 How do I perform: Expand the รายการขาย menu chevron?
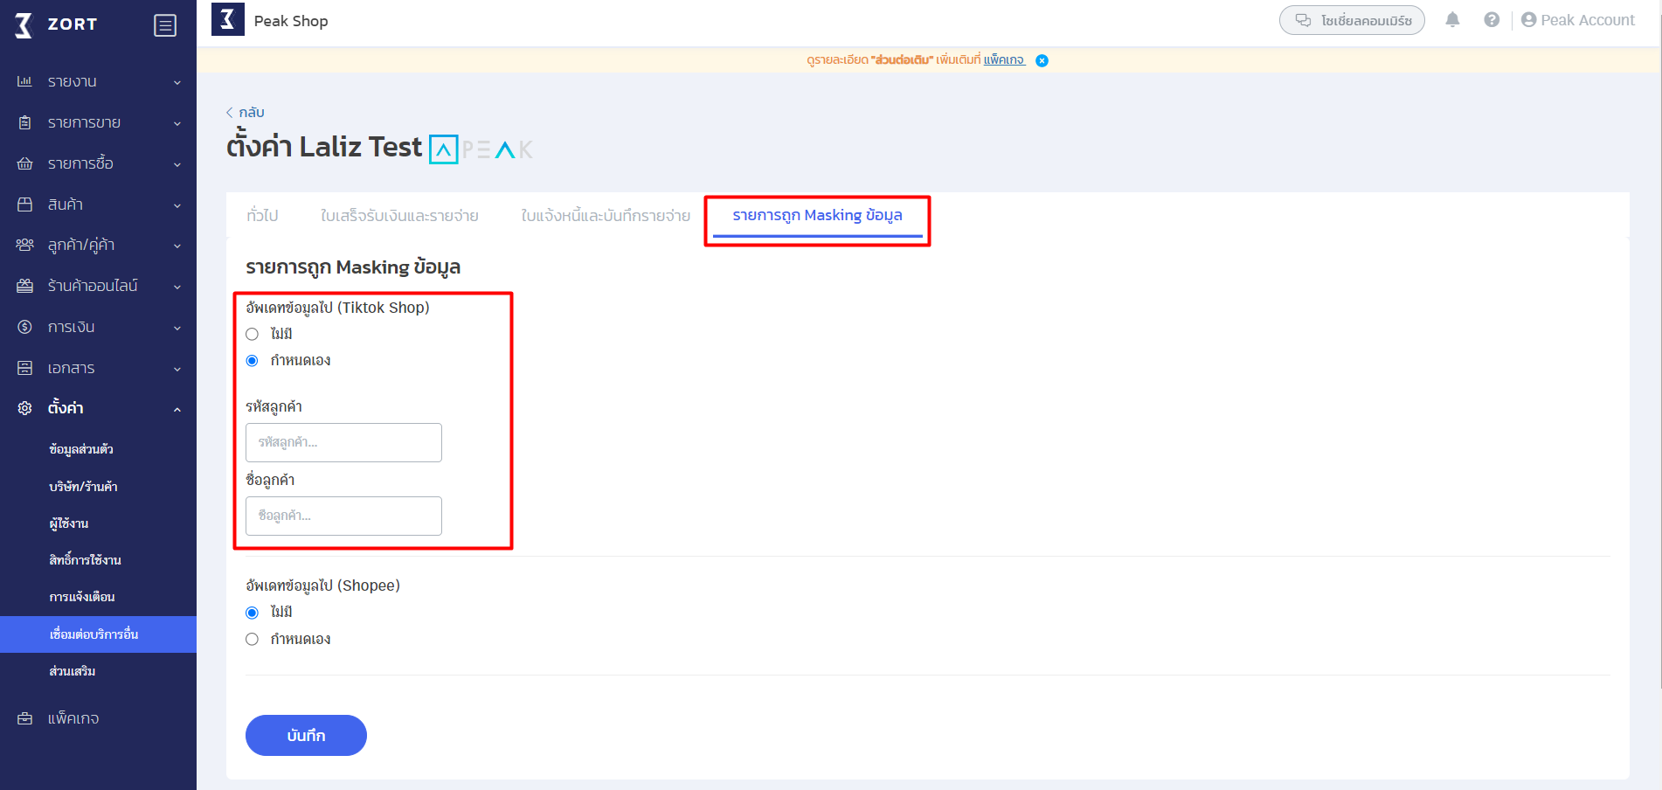click(x=177, y=123)
